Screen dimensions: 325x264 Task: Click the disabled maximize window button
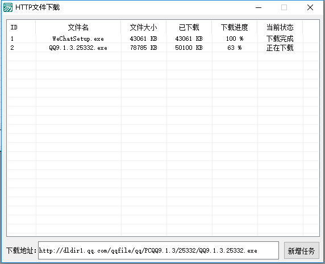tap(284, 8)
